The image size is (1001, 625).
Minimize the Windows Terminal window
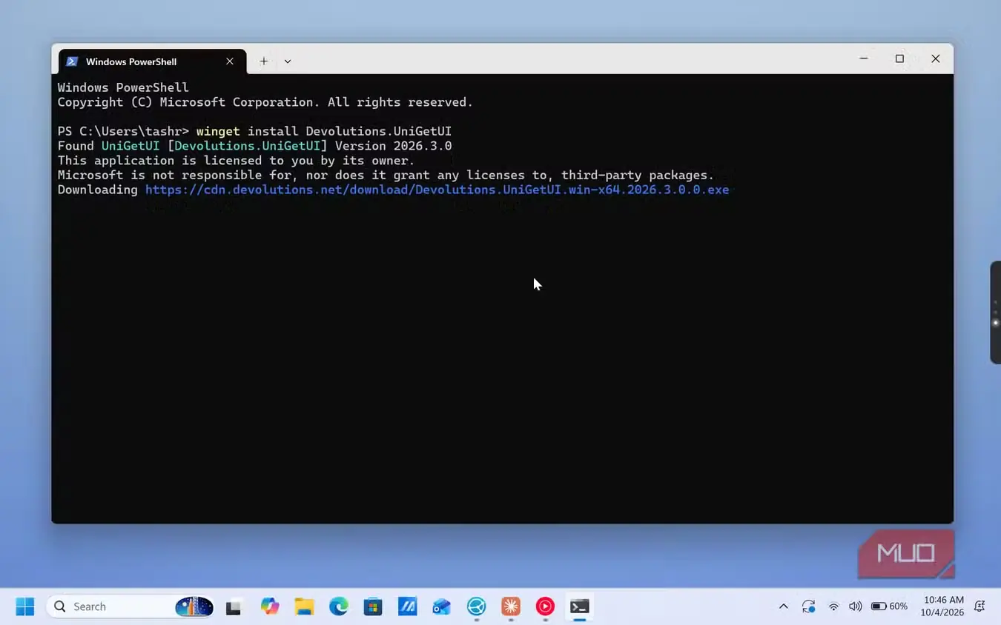pos(864,59)
